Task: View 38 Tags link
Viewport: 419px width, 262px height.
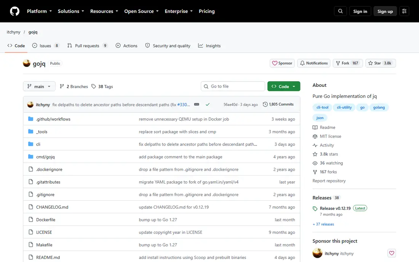Action: click(x=102, y=86)
